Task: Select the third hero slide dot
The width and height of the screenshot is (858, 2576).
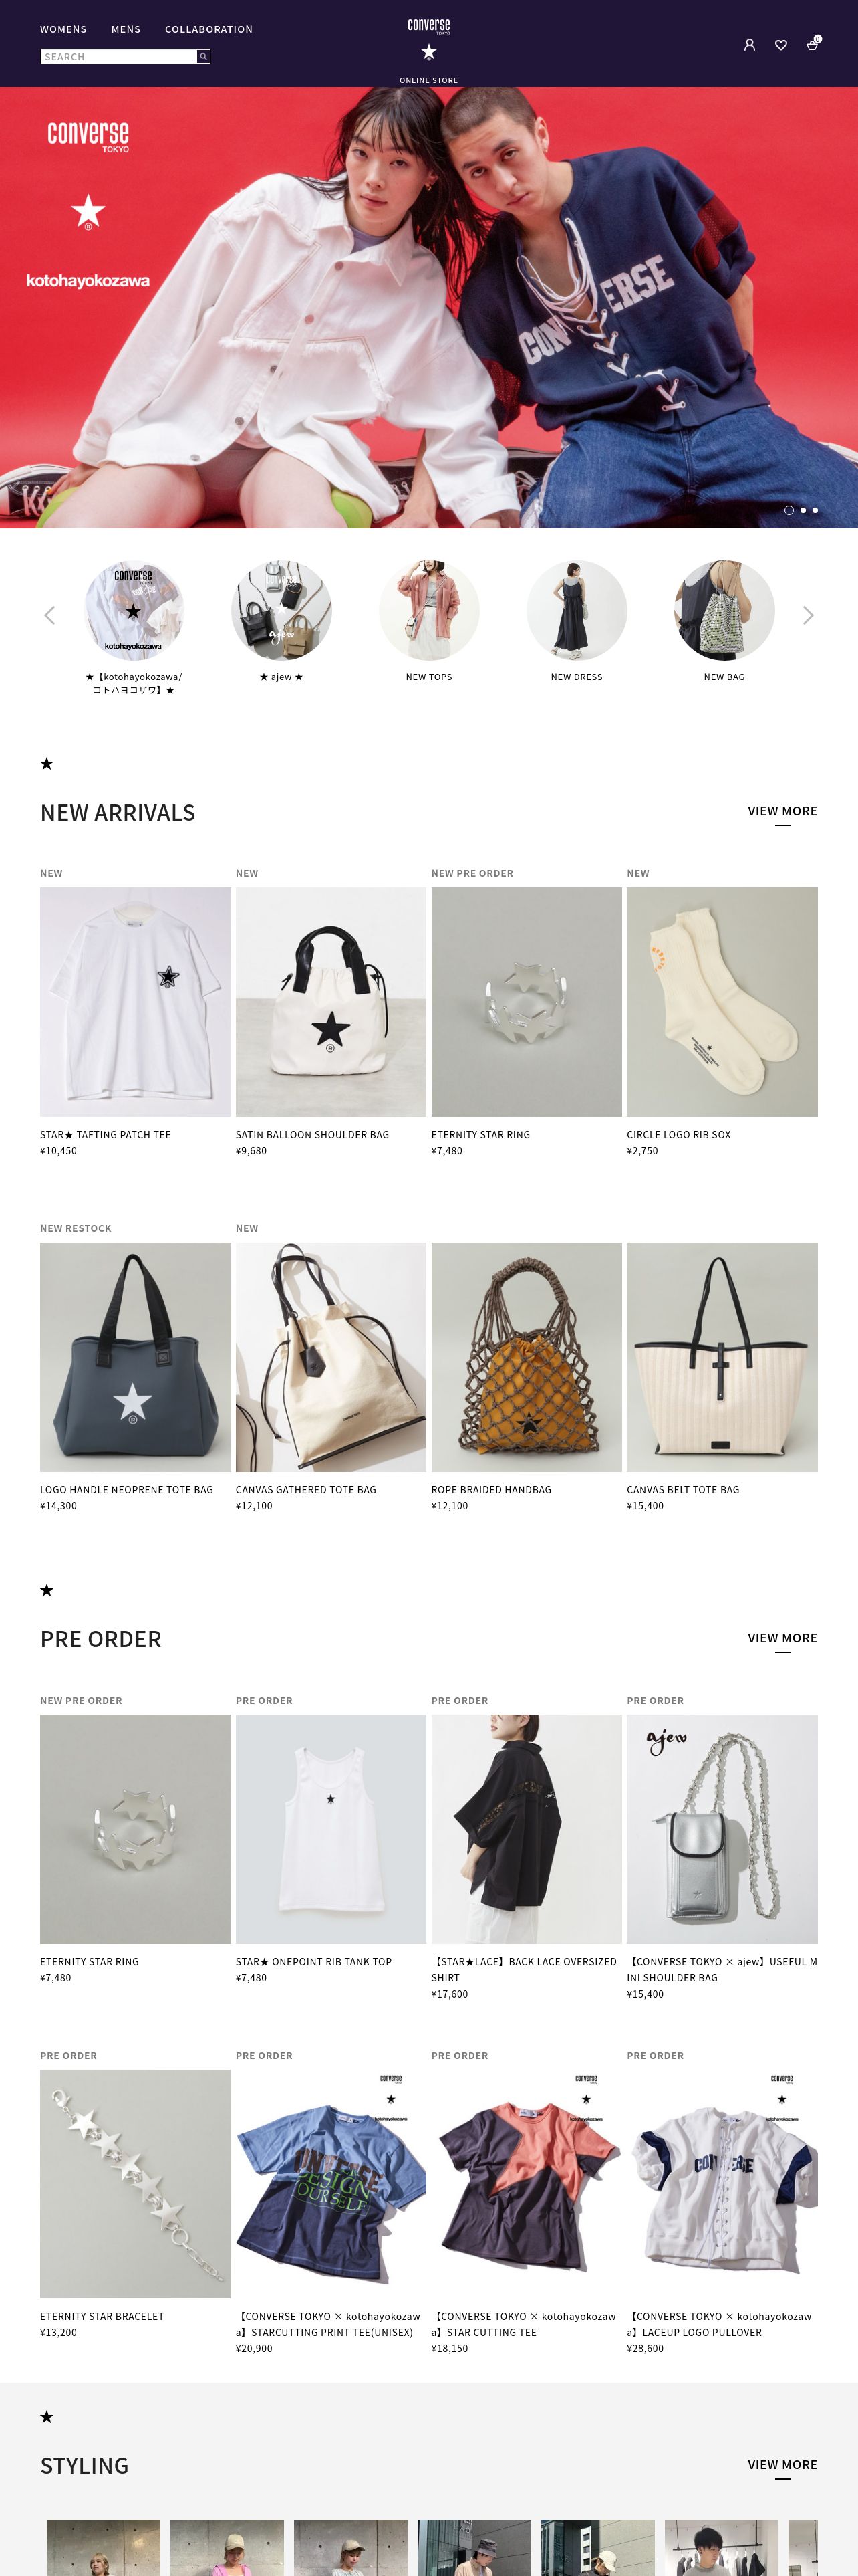Action: coord(815,510)
